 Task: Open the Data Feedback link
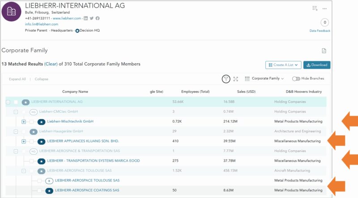tap(320, 31)
